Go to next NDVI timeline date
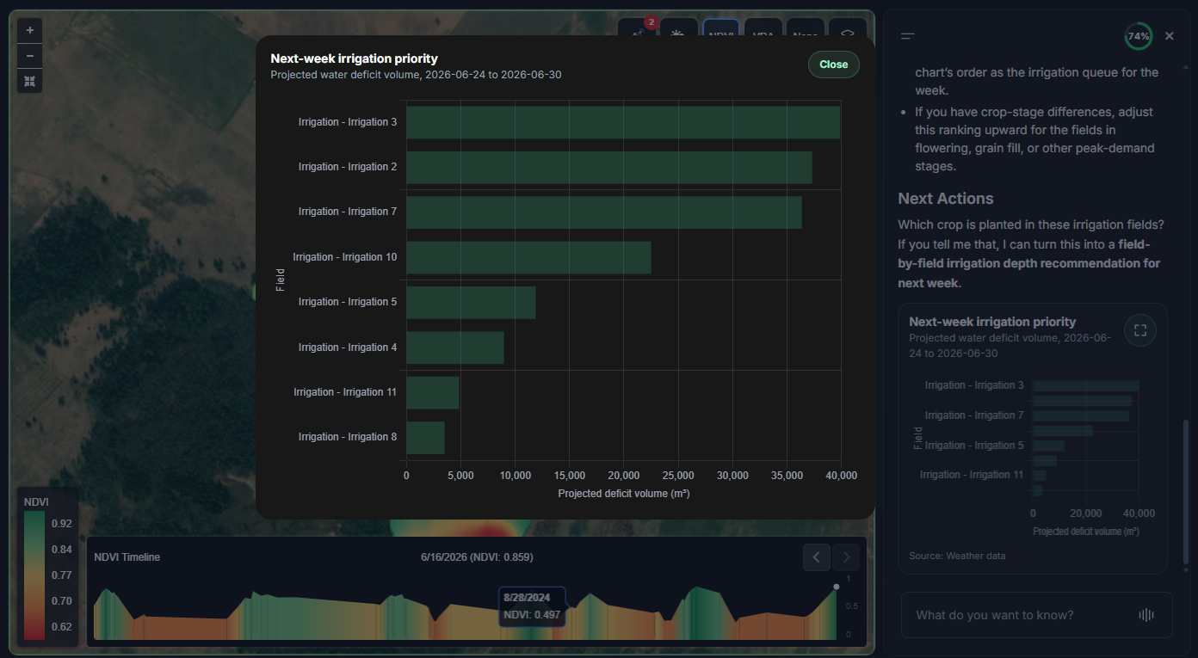 [x=846, y=557]
